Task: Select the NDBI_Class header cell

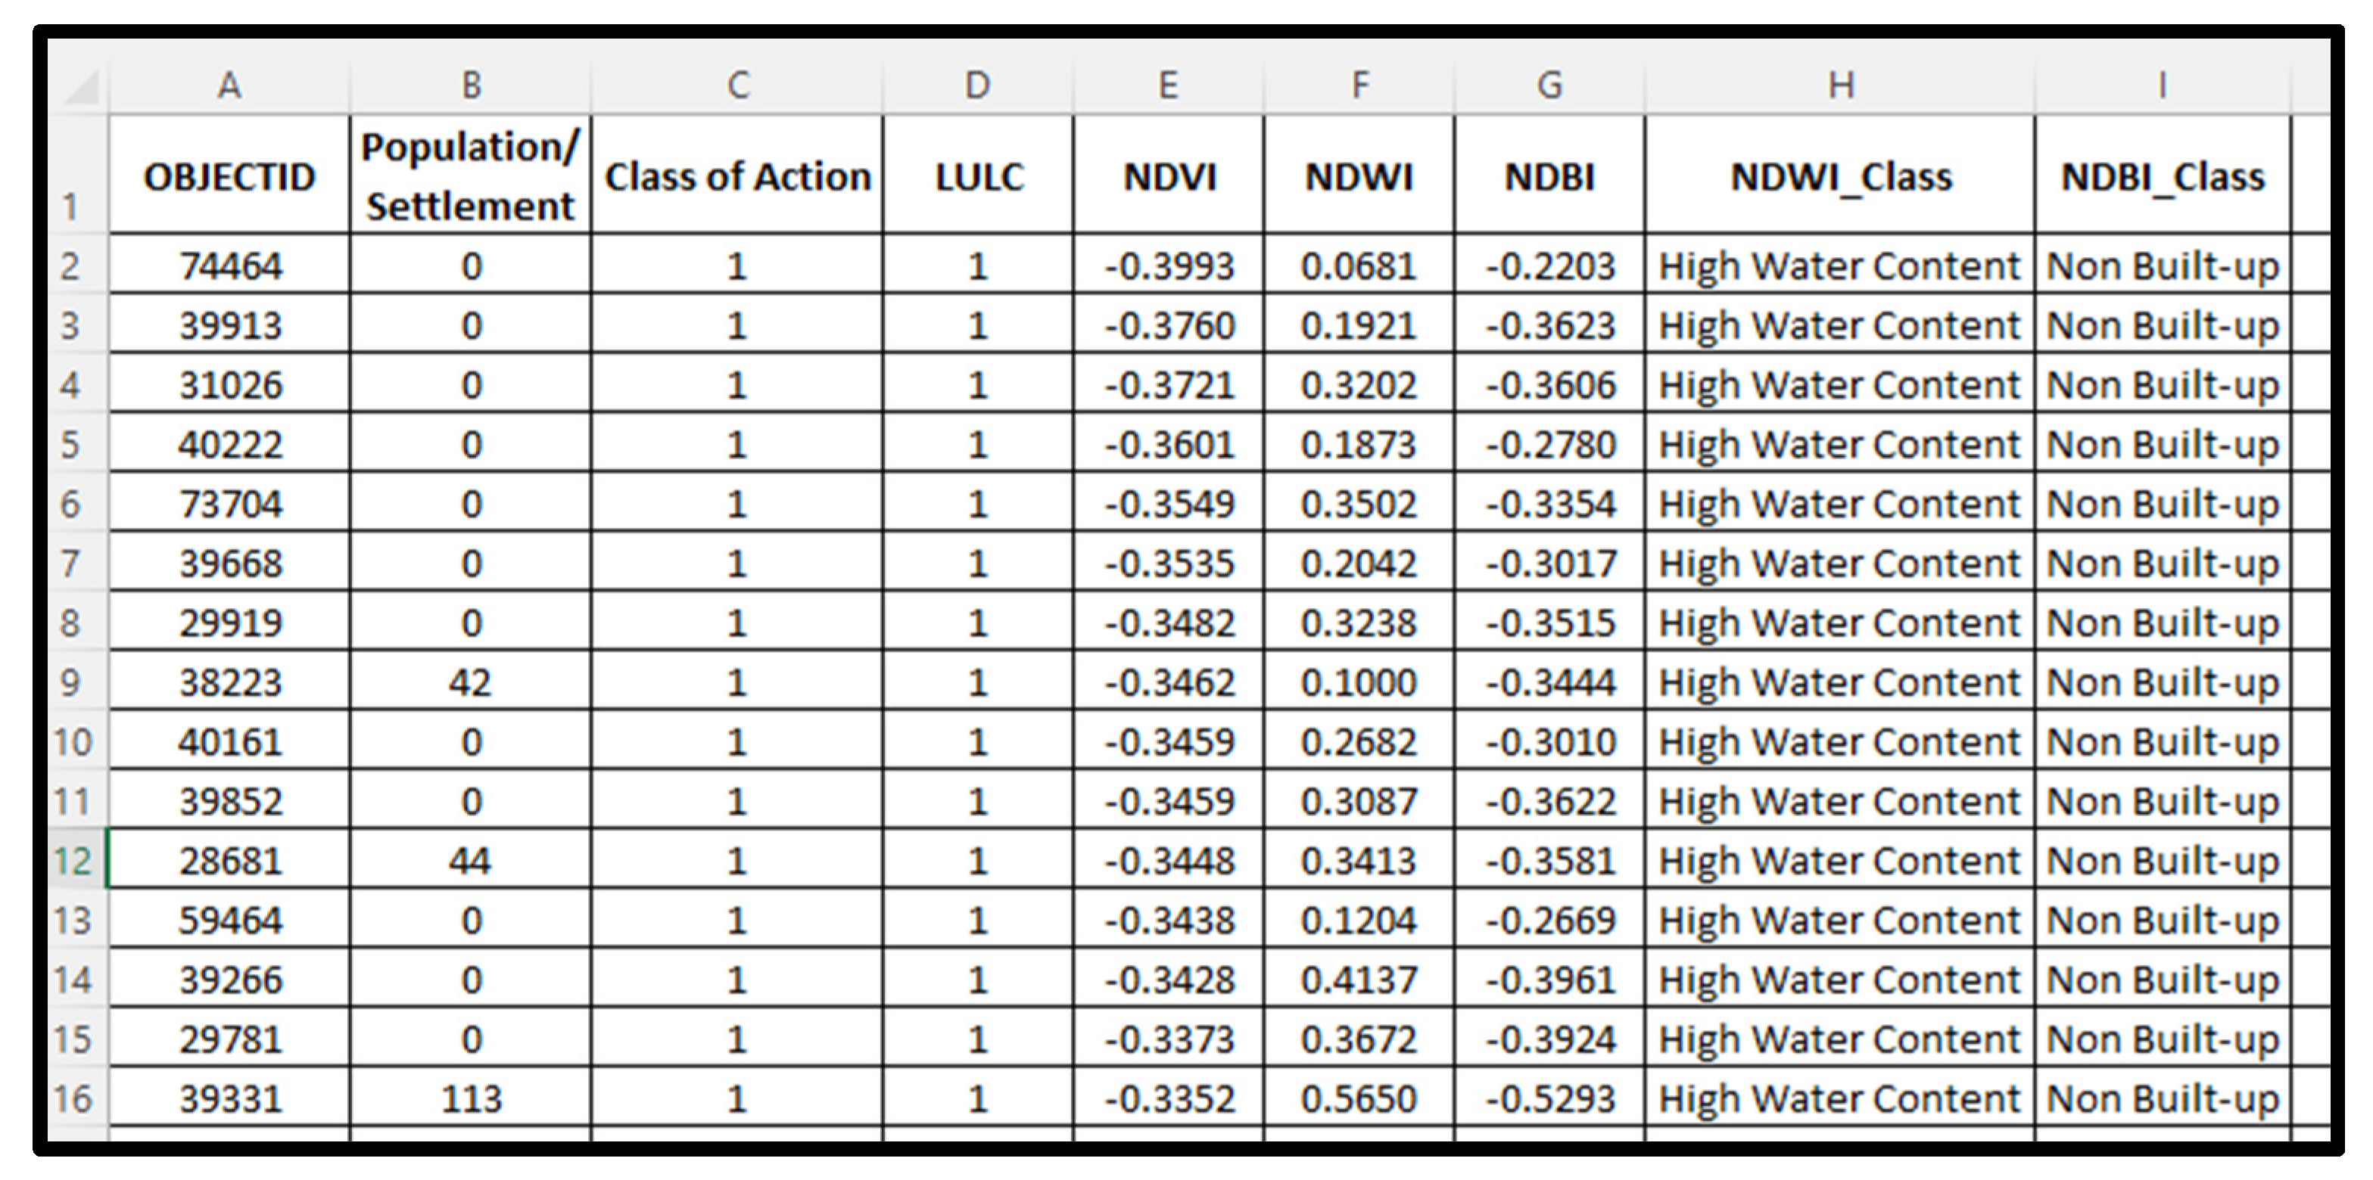Action: tap(2162, 175)
